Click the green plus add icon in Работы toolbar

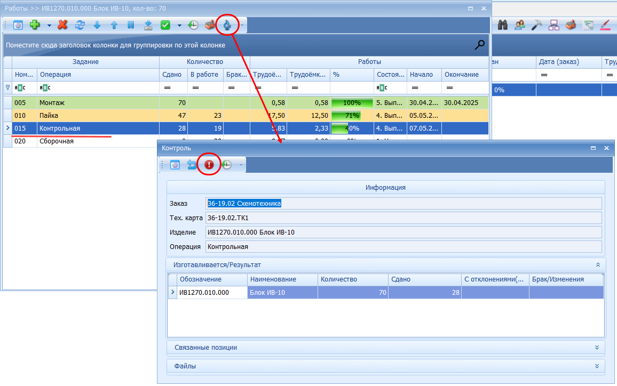[x=35, y=25]
